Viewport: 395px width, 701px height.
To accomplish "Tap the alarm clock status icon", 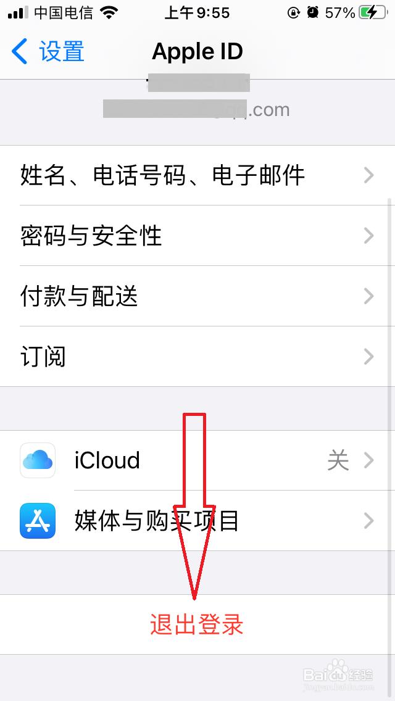I will [313, 13].
